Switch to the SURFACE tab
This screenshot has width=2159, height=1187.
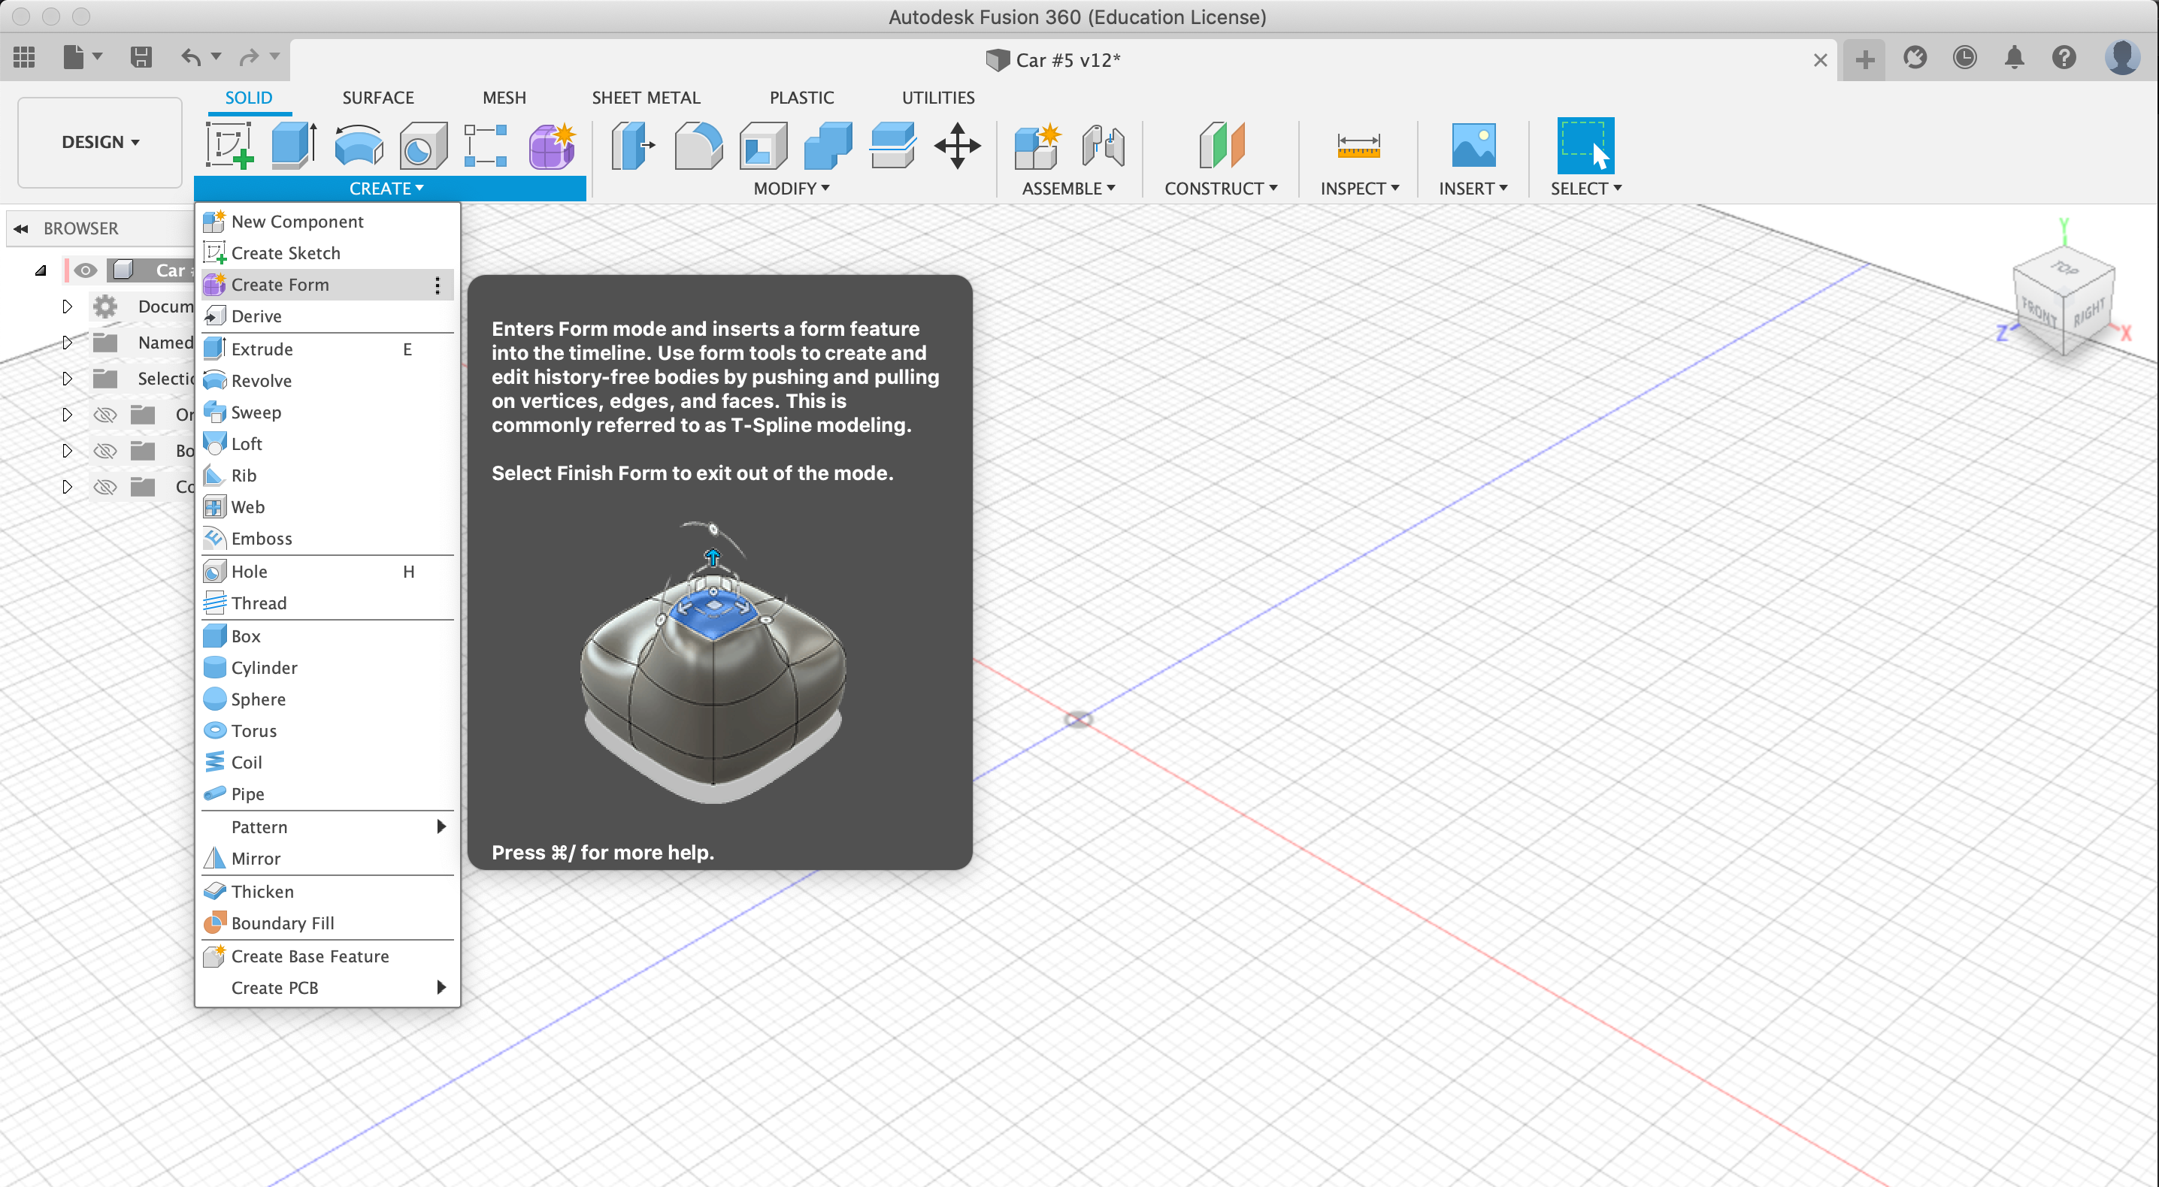click(378, 97)
